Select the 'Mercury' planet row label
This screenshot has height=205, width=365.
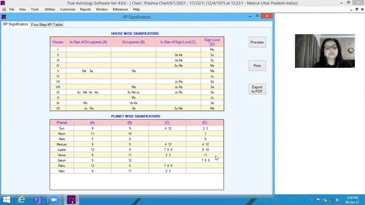coord(62,144)
